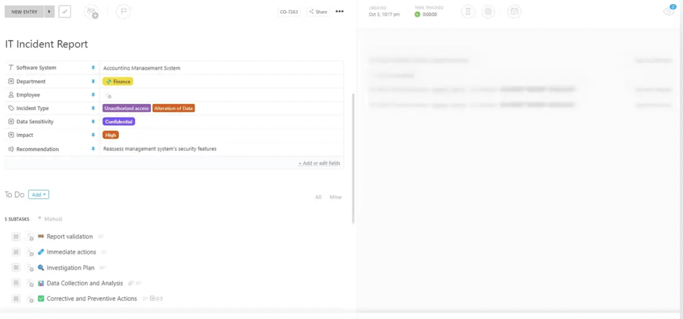Toggle status box for Report validation
The height and width of the screenshot is (319, 683).
[16, 236]
